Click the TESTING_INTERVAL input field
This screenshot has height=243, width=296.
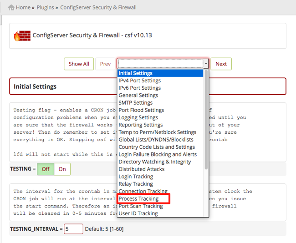click(73, 229)
